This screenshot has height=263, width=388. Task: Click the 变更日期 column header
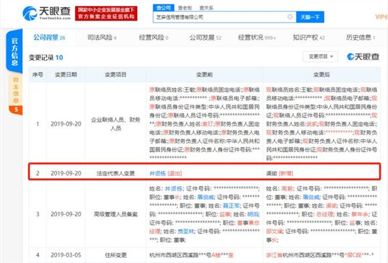[x=66, y=75]
